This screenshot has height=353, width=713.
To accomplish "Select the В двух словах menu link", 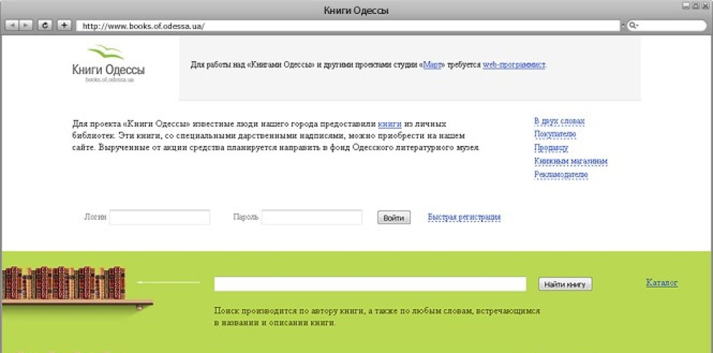I will (x=559, y=122).
